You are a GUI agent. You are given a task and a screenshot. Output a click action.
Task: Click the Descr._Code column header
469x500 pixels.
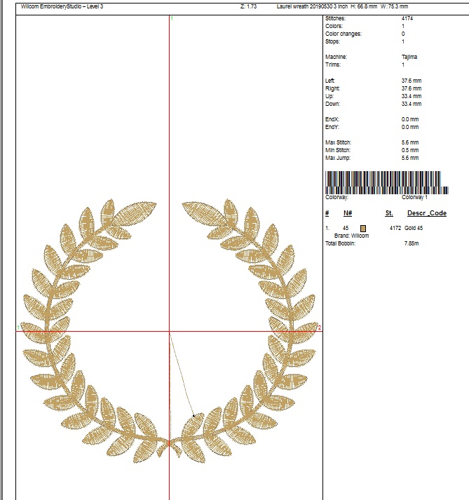[x=426, y=213]
